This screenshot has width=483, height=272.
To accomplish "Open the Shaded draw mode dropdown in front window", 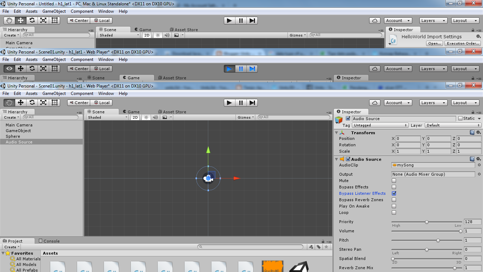I will coord(107,117).
